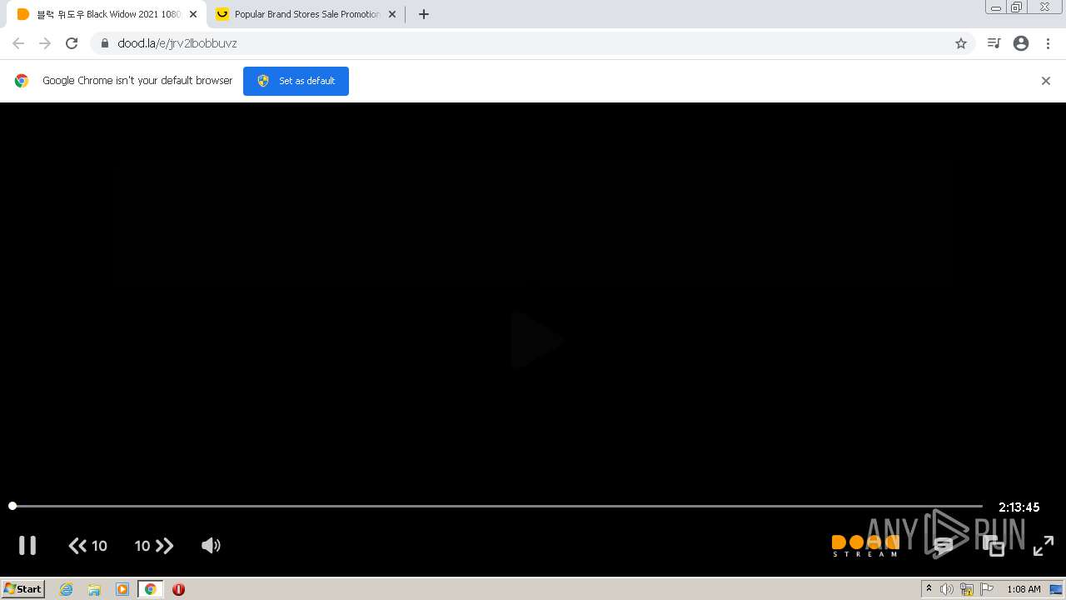
Task: Open Windows Media Player from taskbar
Action: pos(122,589)
